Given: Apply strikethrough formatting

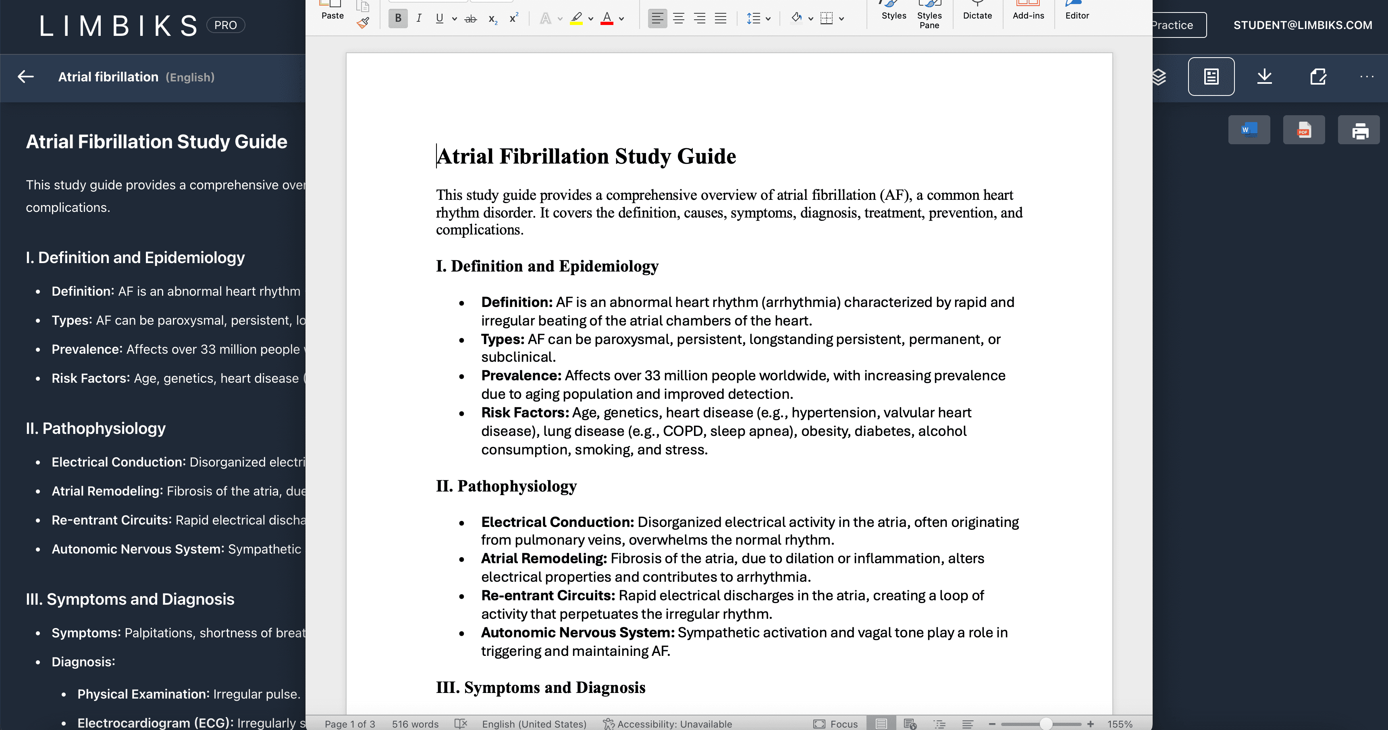Looking at the screenshot, I should (470, 19).
